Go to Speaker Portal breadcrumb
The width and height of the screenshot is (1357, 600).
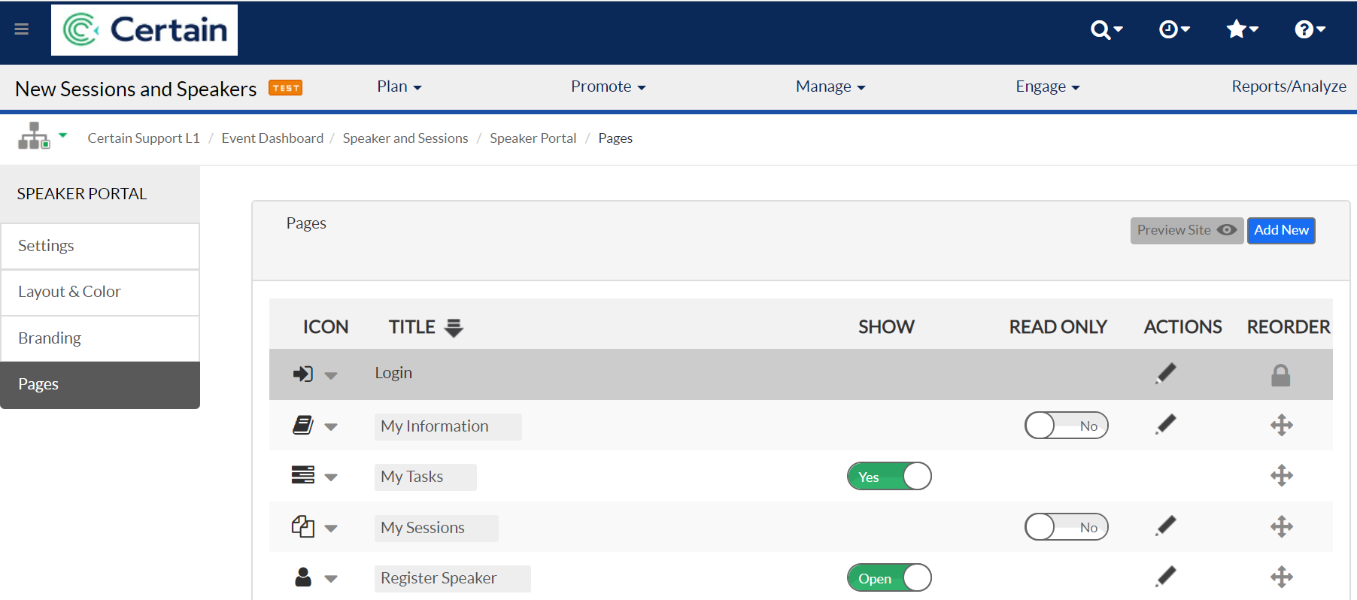coord(533,138)
